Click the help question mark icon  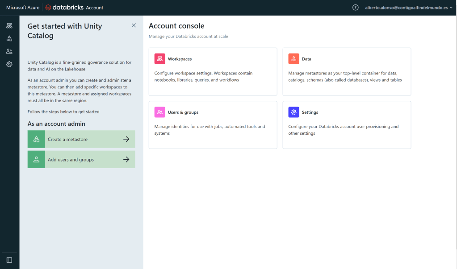pyautogui.click(x=356, y=8)
